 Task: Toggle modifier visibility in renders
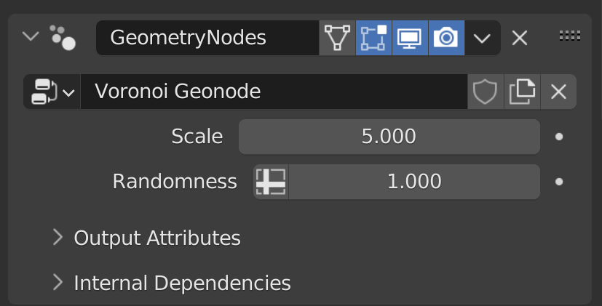pyautogui.click(x=446, y=38)
